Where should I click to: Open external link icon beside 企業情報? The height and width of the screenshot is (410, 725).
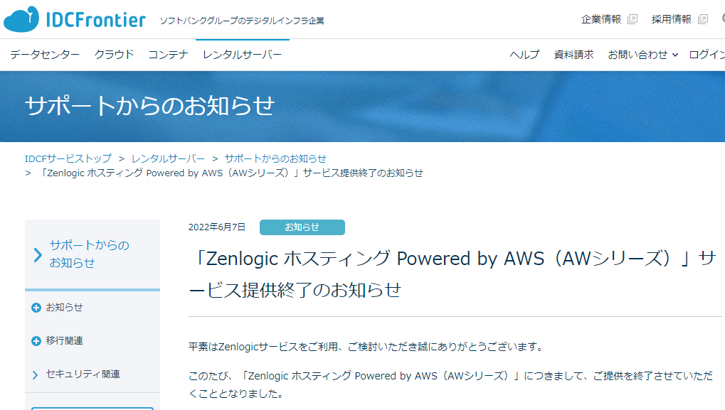click(633, 19)
